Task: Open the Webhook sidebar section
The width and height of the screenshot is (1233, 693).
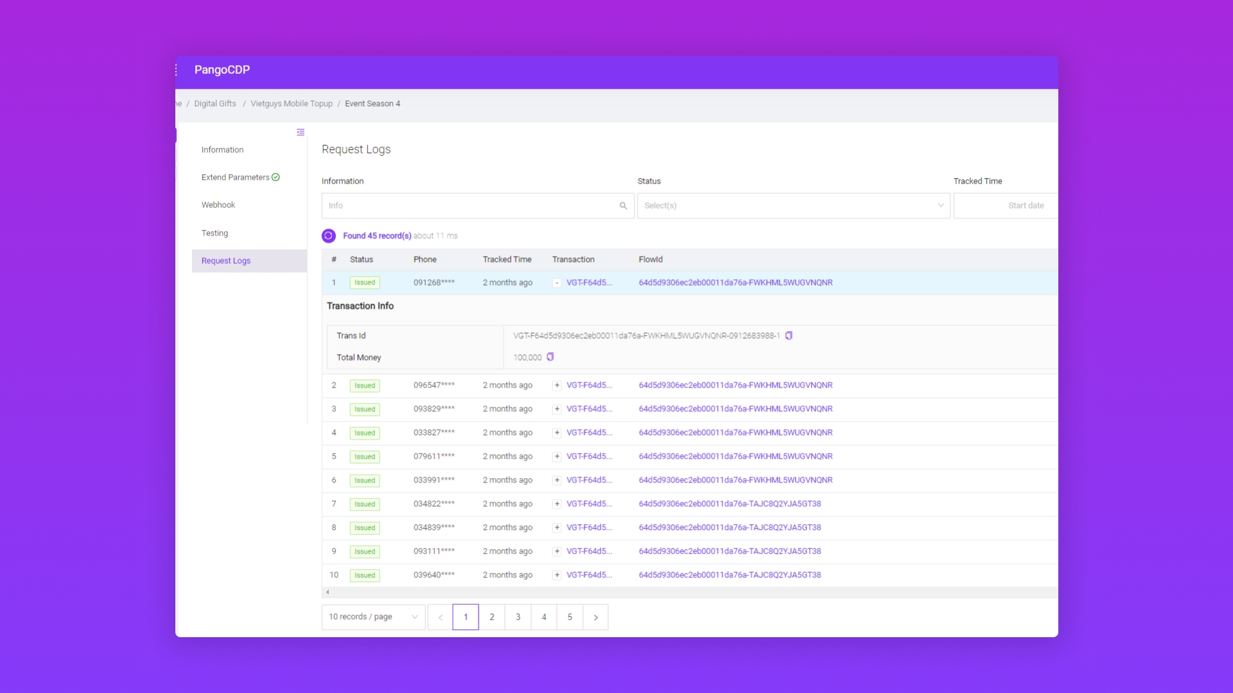Action: pos(218,205)
